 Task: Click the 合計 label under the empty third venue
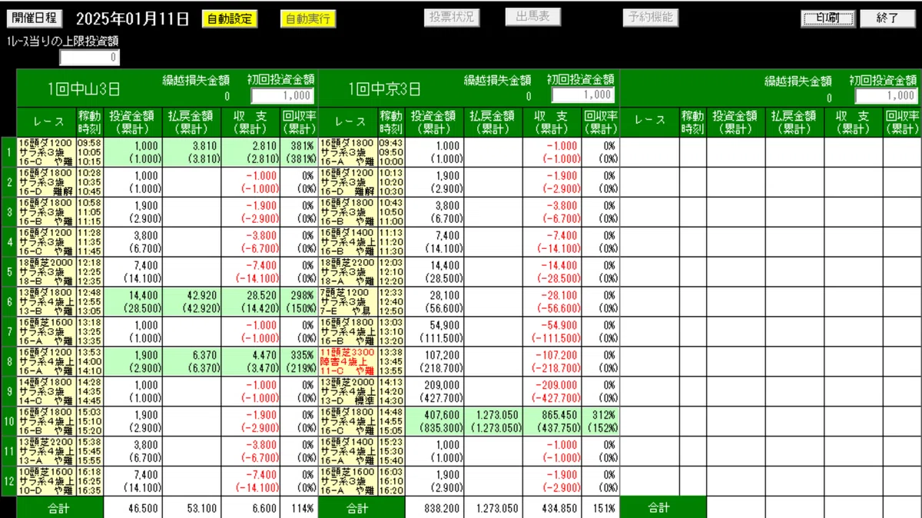click(662, 508)
